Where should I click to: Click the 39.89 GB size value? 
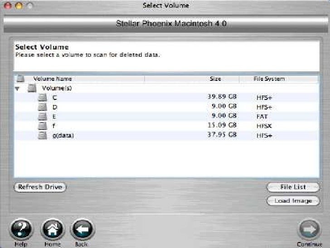point(222,97)
